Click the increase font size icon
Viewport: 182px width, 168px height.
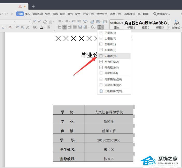coord(34,22)
